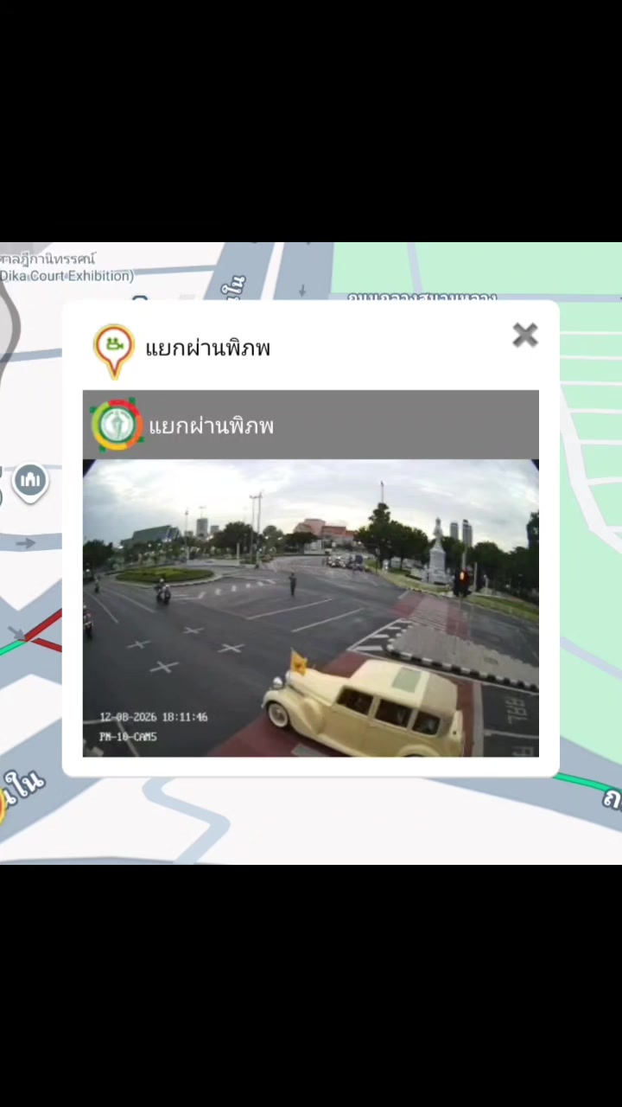The height and width of the screenshot is (1107, 622).
Task: Click the grey banner caption แยกผ่านพิภพ
Action: tap(211, 426)
